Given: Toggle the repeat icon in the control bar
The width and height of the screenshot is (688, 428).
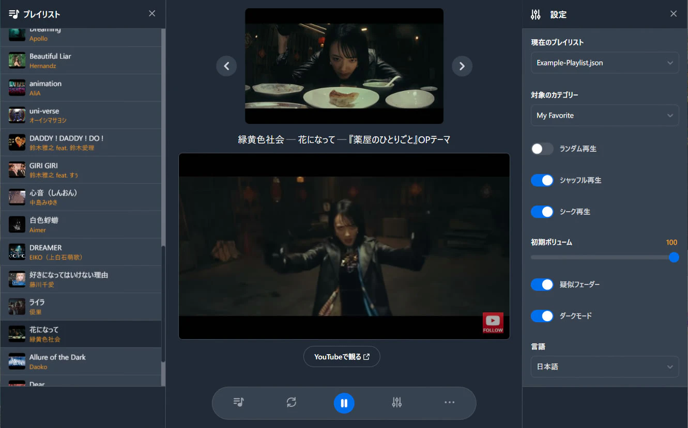Looking at the screenshot, I should click(292, 402).
